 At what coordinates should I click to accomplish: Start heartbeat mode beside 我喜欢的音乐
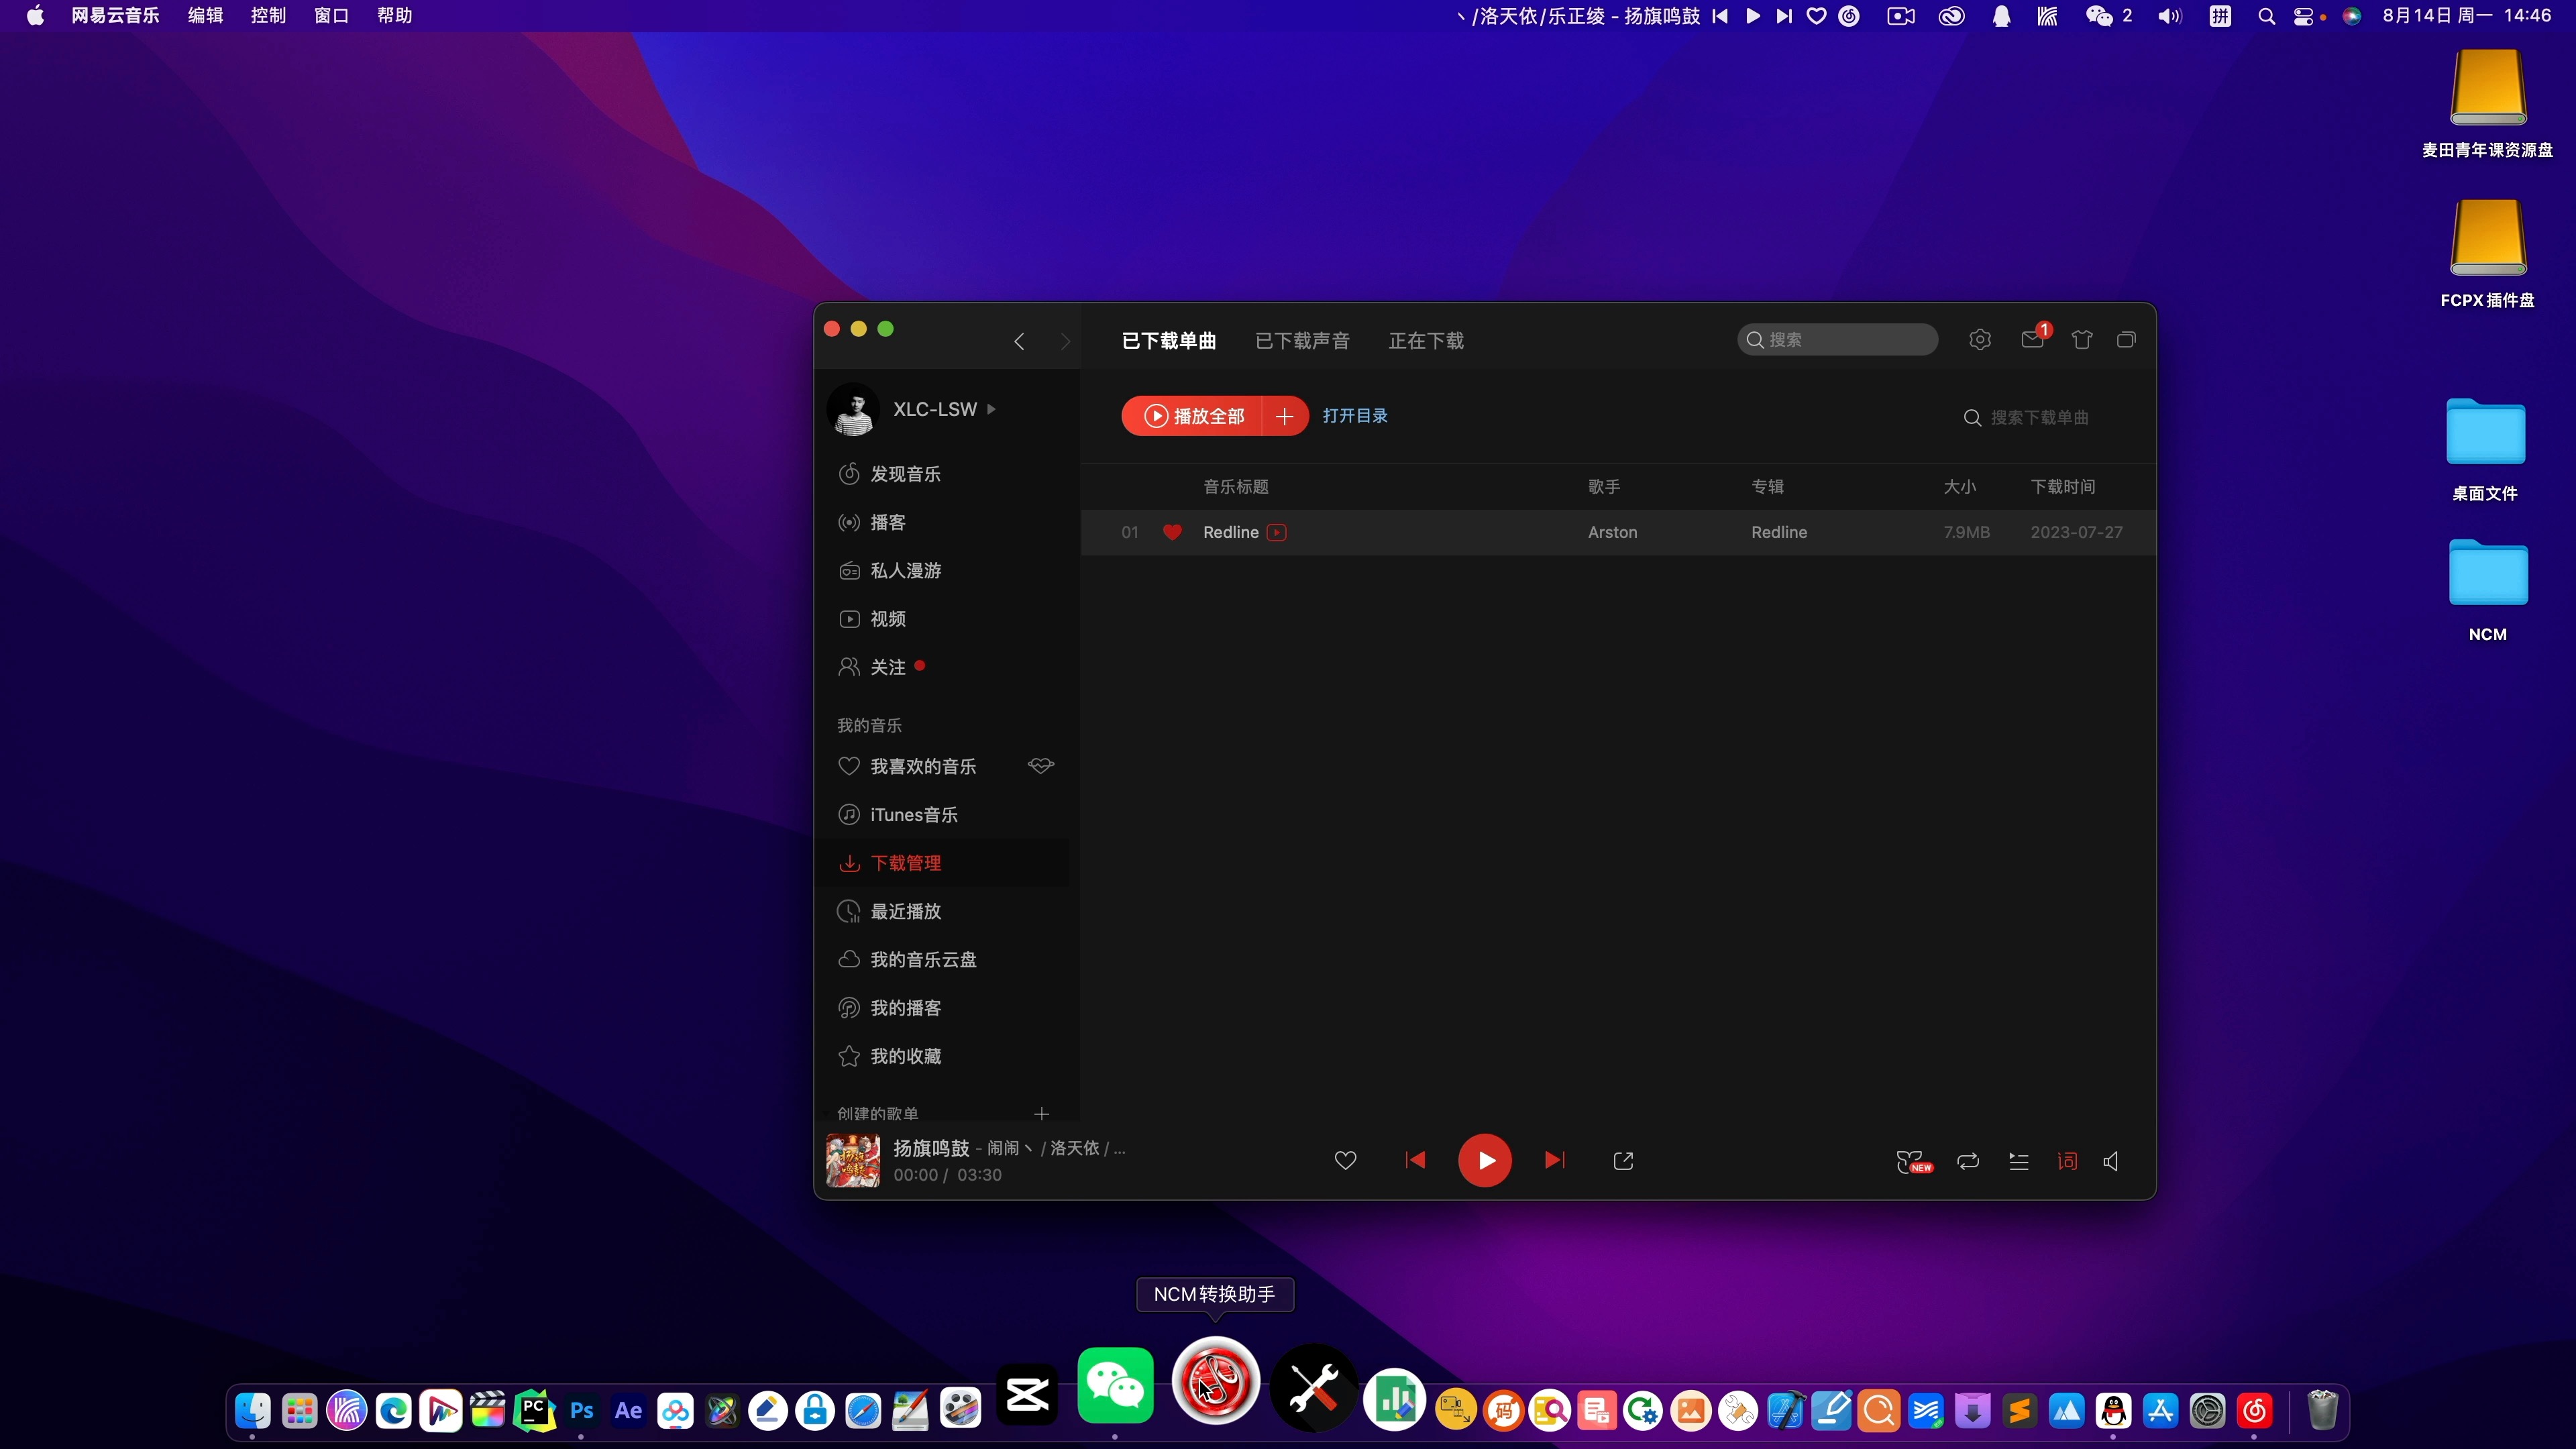(x=1041, y=766)
